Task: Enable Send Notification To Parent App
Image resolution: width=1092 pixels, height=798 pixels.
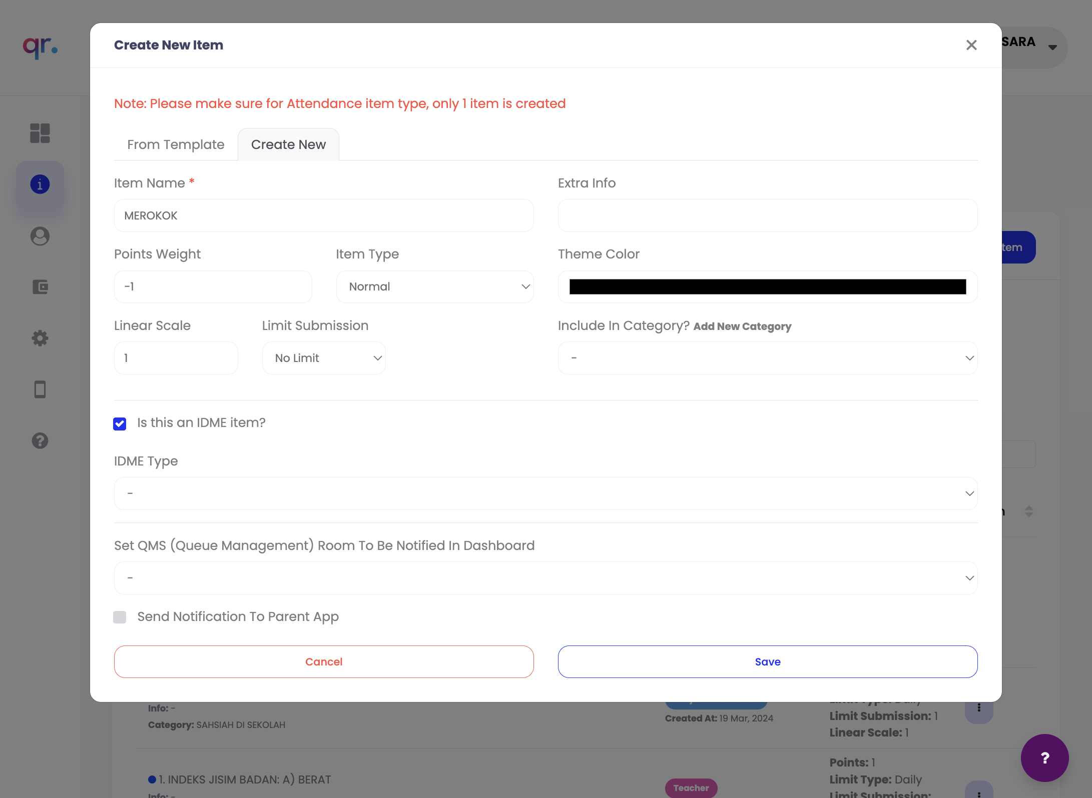Action: tap(120, 617)
